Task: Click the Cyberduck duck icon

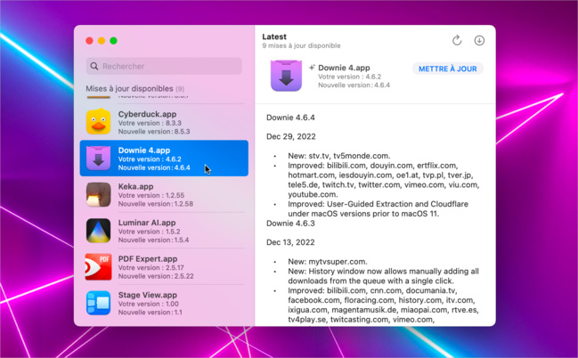Action: 99,122
